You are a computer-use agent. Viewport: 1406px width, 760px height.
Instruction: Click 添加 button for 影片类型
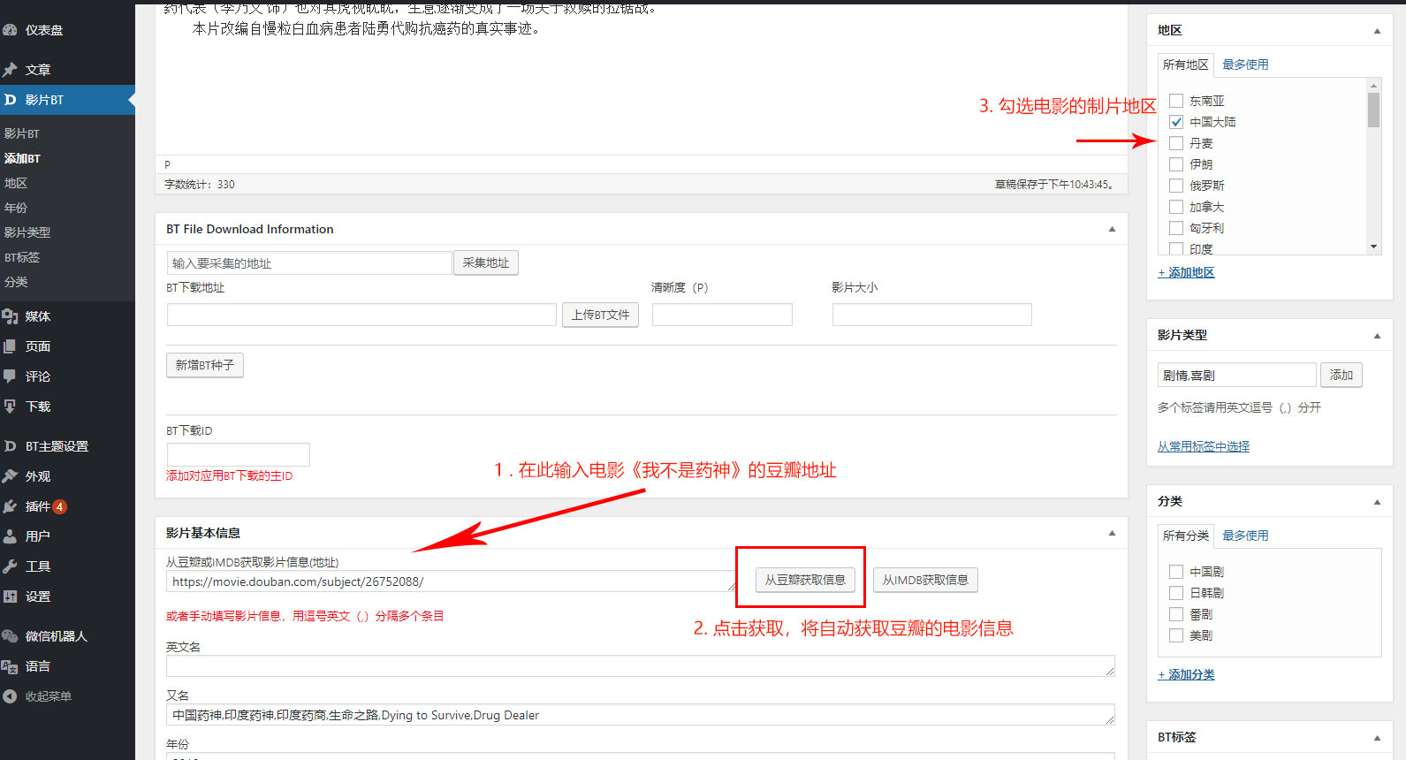click(x=1341, y=375)
